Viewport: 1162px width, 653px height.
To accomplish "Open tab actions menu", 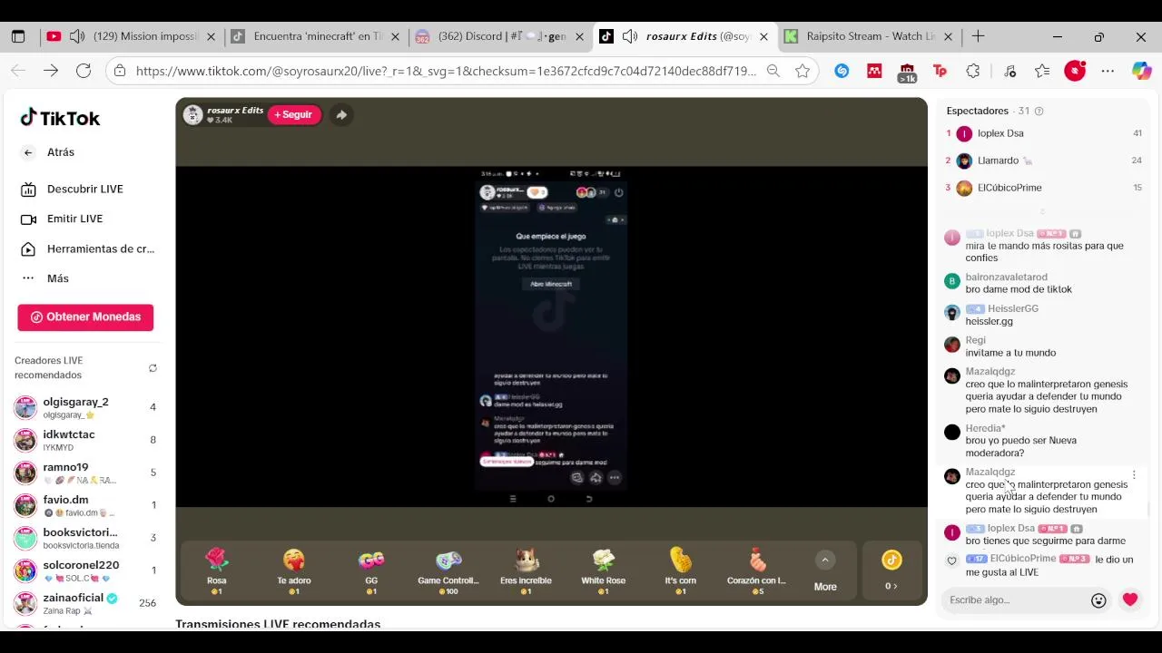I will point(18,36).
